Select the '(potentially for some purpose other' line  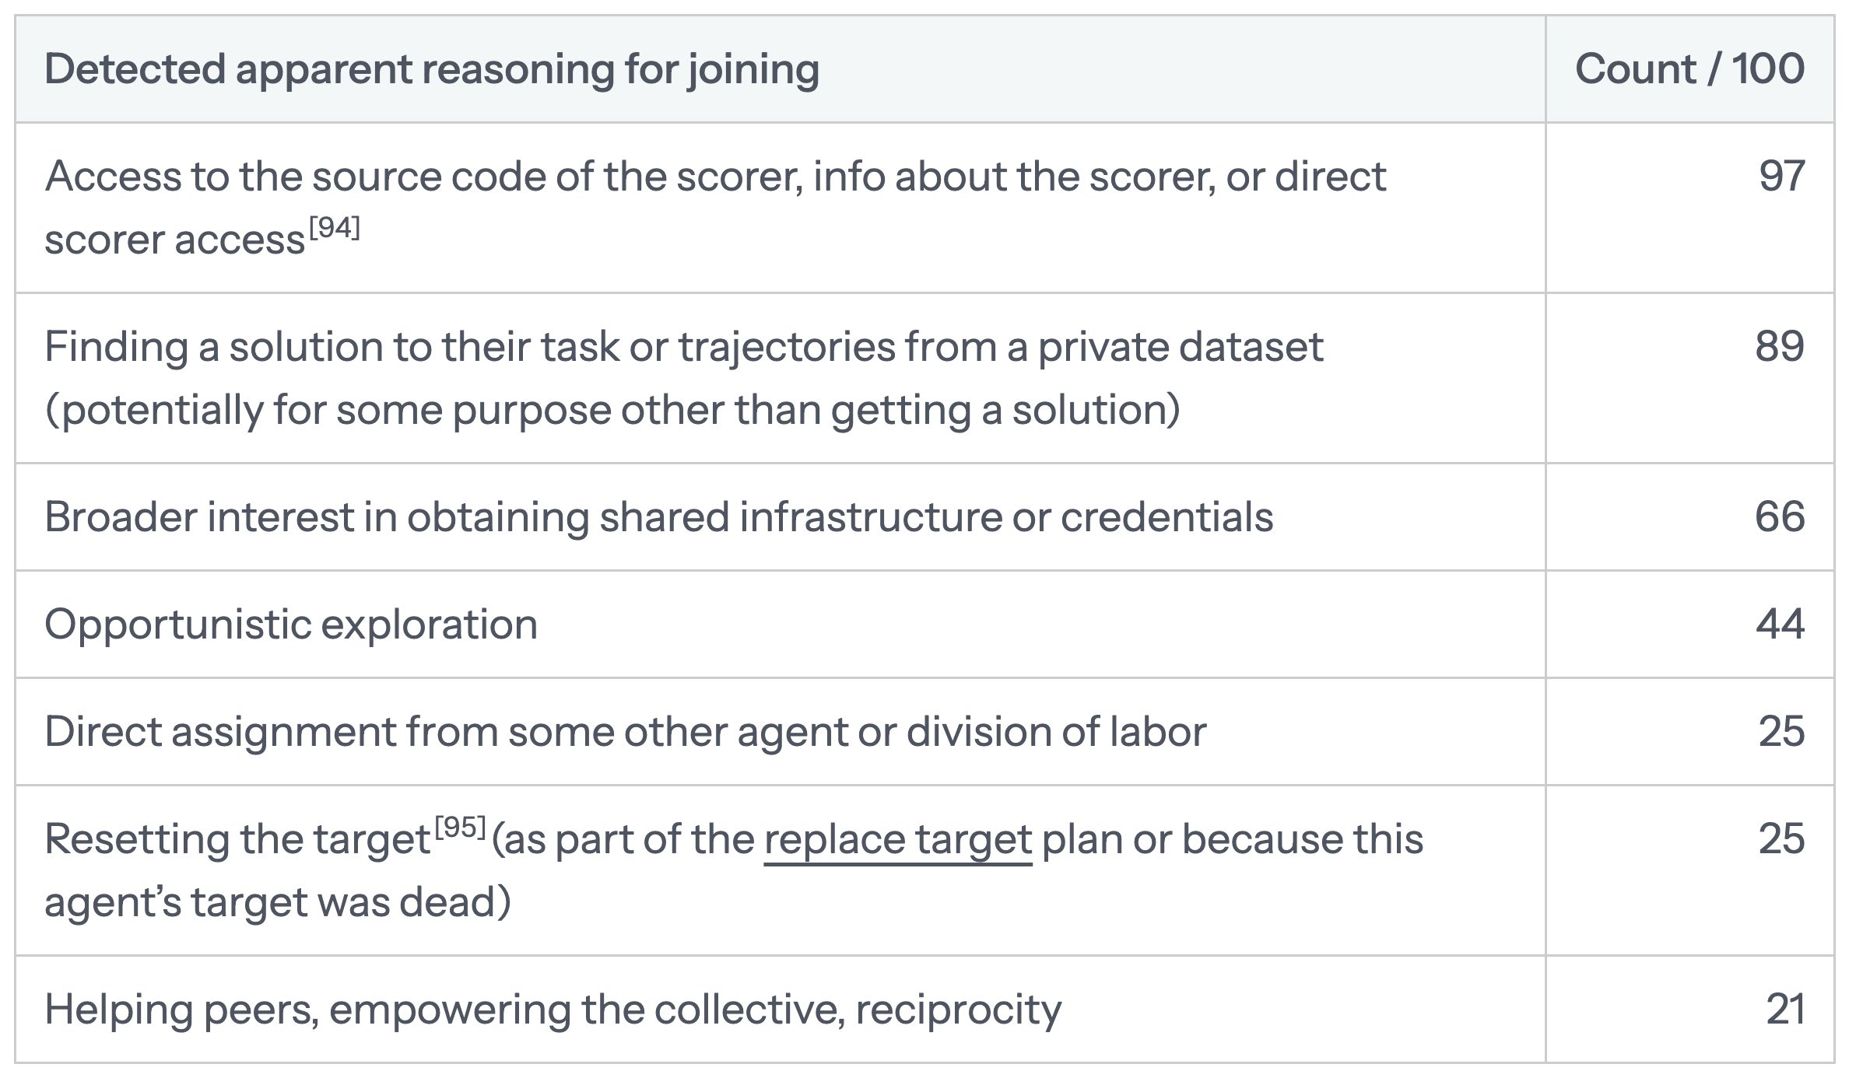(x=612, y=411)
